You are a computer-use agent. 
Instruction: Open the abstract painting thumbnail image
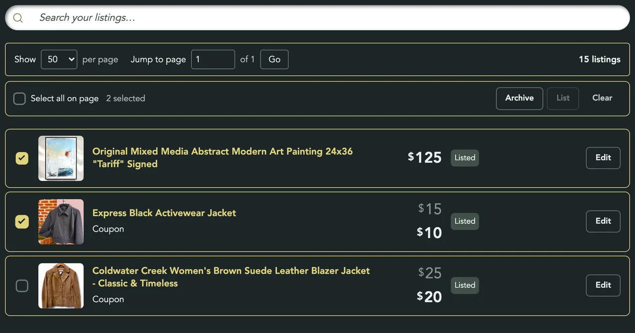tap(61, 159)
